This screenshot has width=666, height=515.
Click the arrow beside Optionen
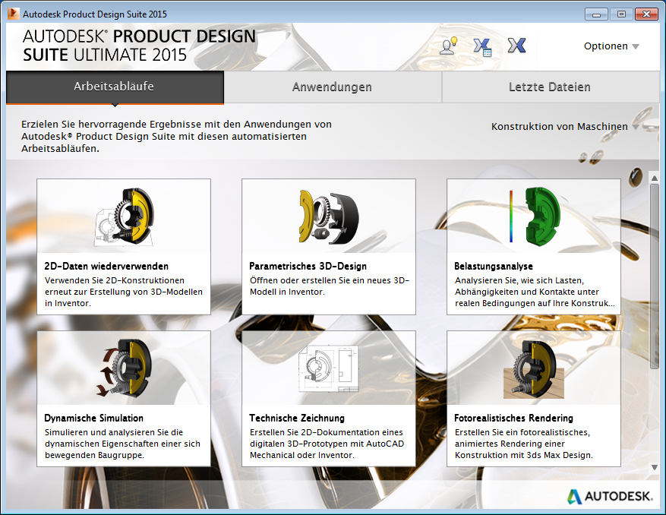[636, 46]
